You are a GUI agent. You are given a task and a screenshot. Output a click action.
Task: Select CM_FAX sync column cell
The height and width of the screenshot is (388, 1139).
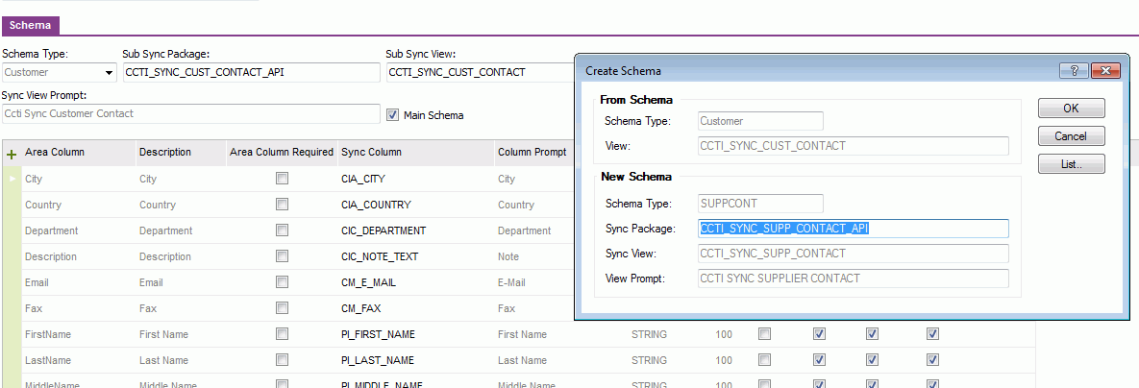coord(415,308)
